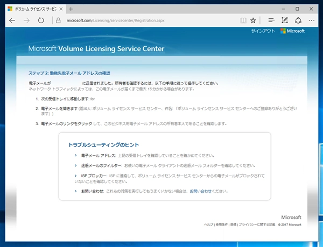Click Volume Licensing Service Center title
Image resolution: width=323 pixels, height=247 pixels.
tap(96, 49)
